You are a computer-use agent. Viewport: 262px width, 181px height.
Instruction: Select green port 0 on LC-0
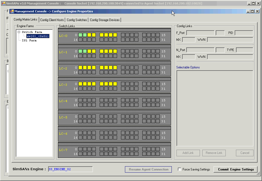tap(80, 35)
